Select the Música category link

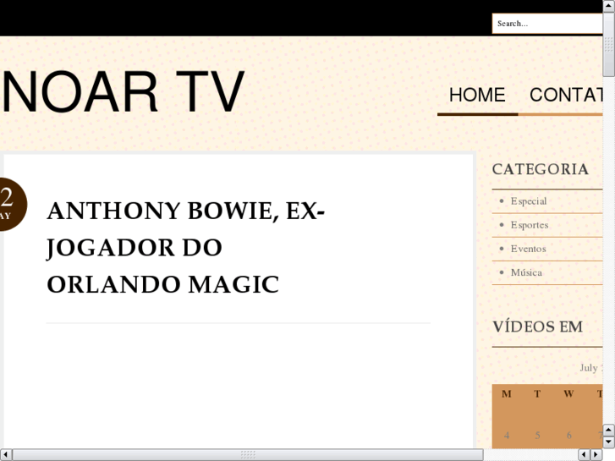point(526,272)
